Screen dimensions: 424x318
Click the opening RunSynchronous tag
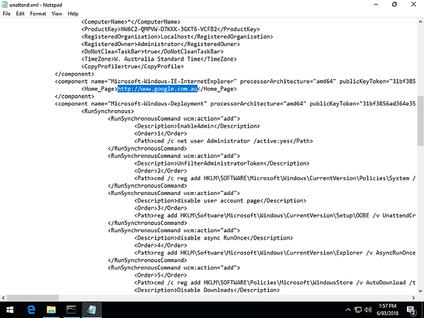pos(108,111)
